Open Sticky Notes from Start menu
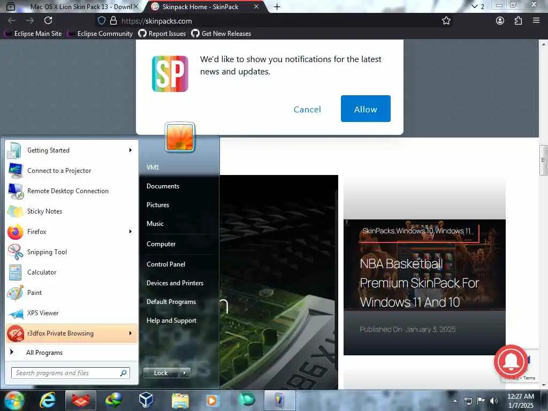Screen dimensions: 548x411 click(72, 211)
